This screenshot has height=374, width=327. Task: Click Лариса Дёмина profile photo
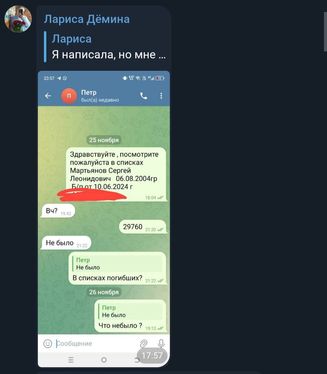click(18, 19)
